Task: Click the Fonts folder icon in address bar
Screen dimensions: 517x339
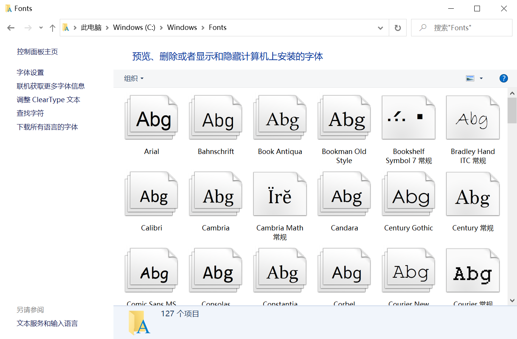Action: (x=66, y=28)
